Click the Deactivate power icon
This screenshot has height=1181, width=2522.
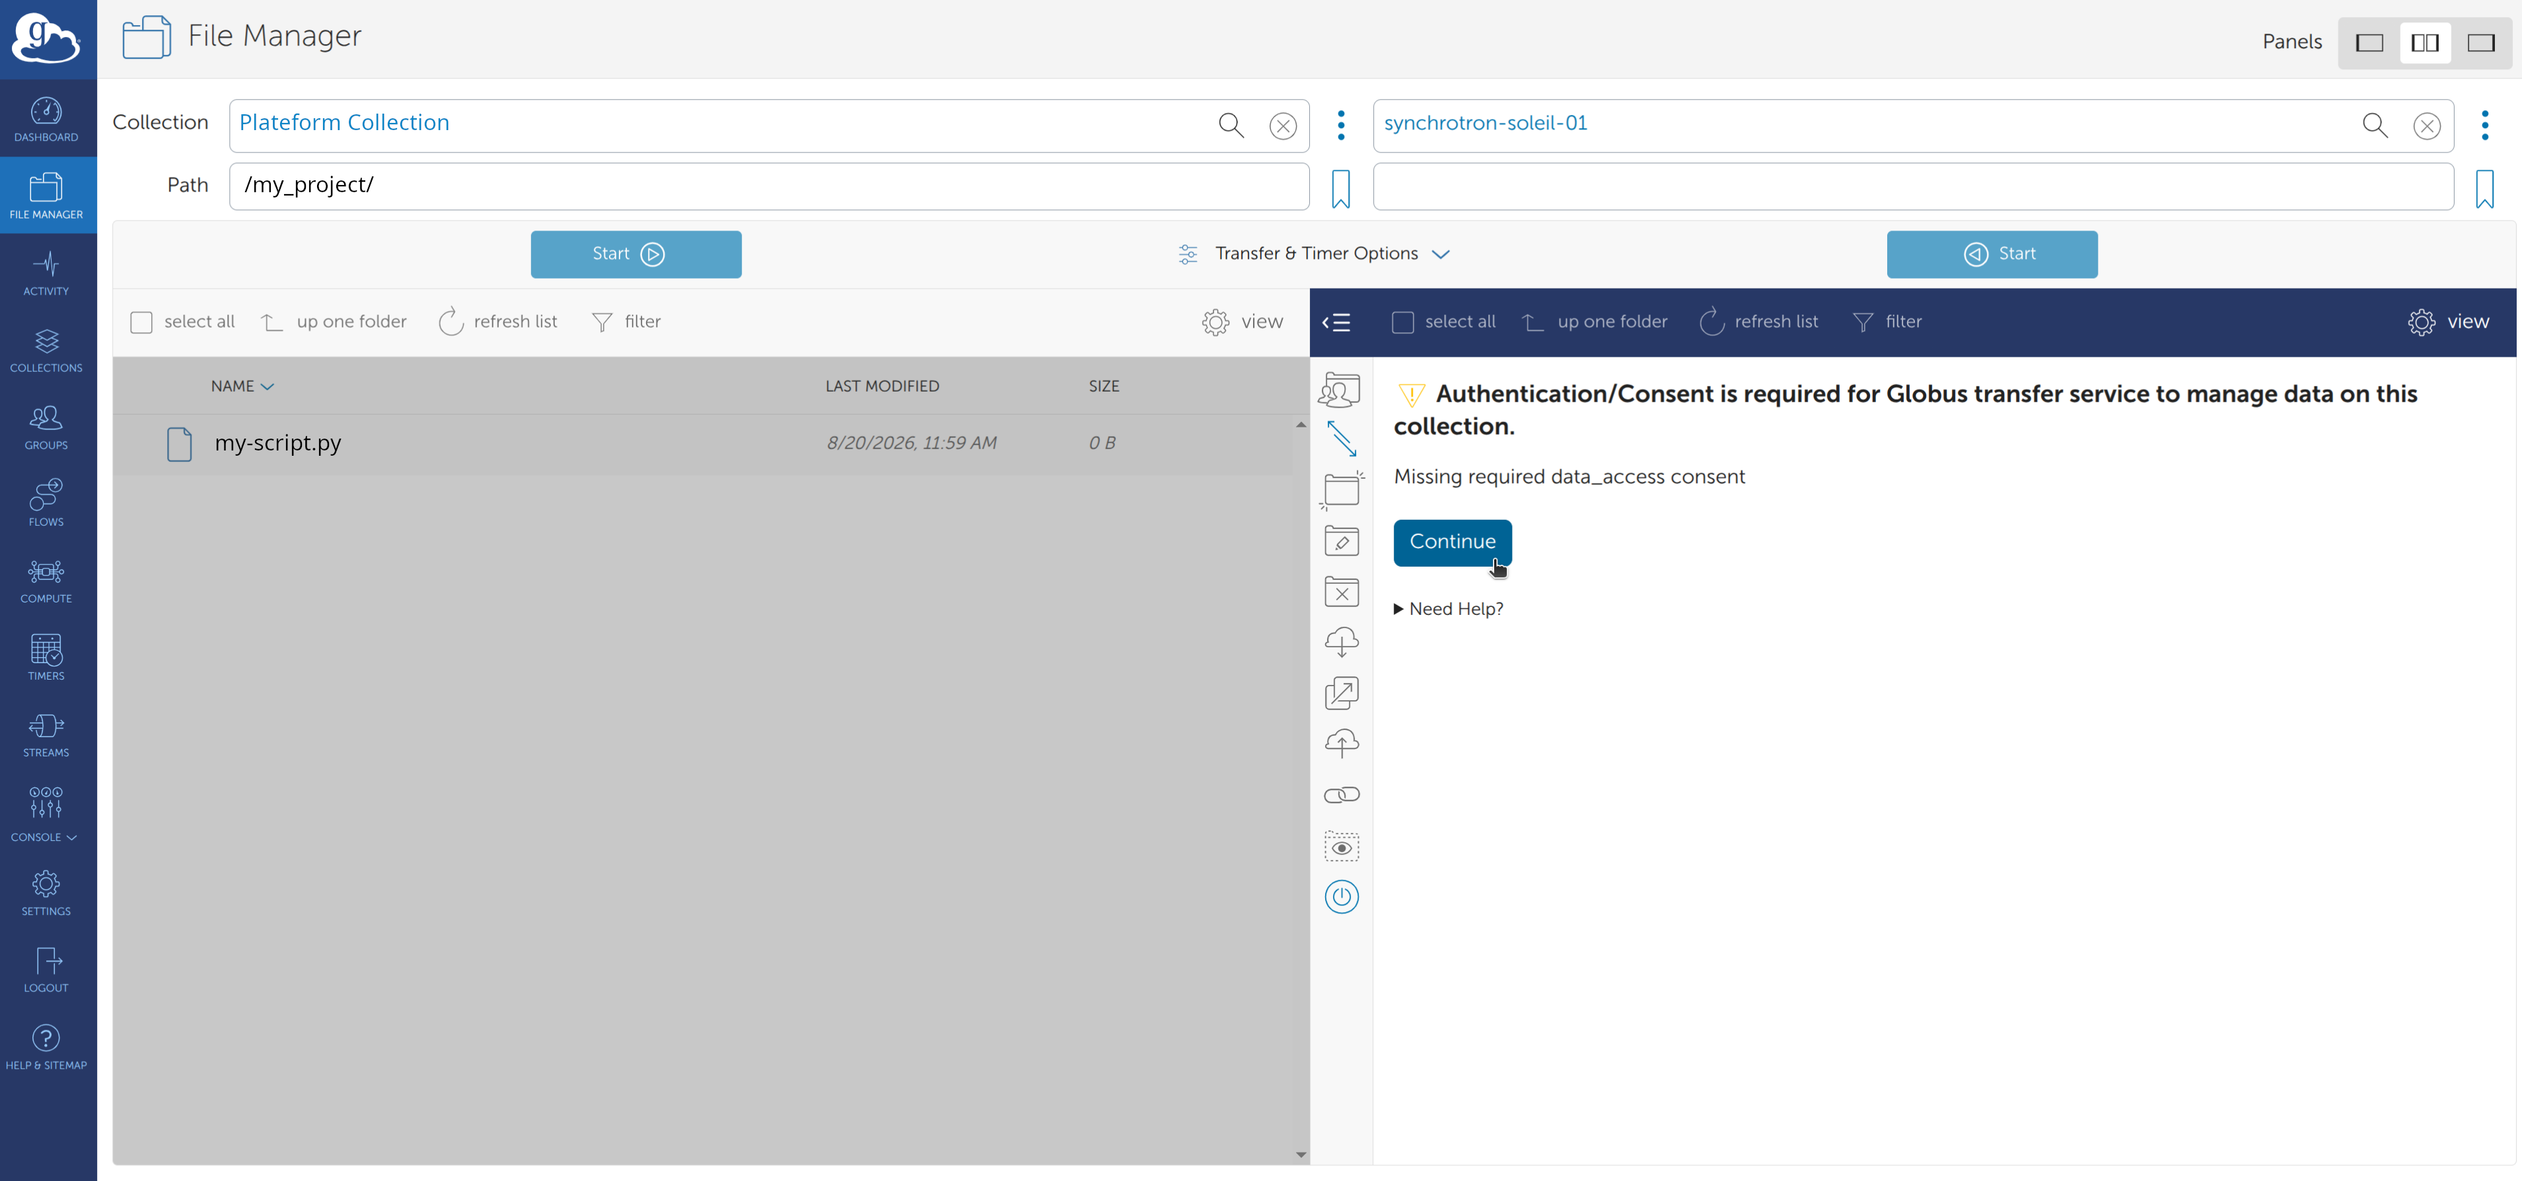1342,897
